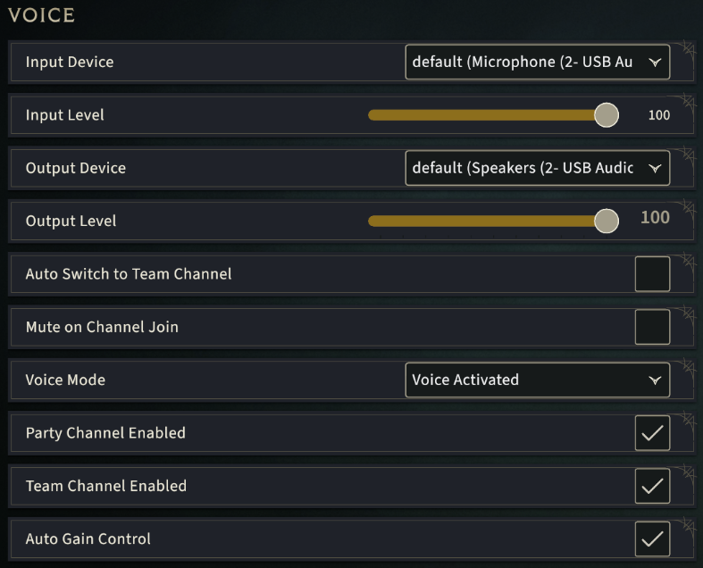Viewport: 703px width, 568px height.
Task: Open the default Speakers device selector
Action: 527,168
